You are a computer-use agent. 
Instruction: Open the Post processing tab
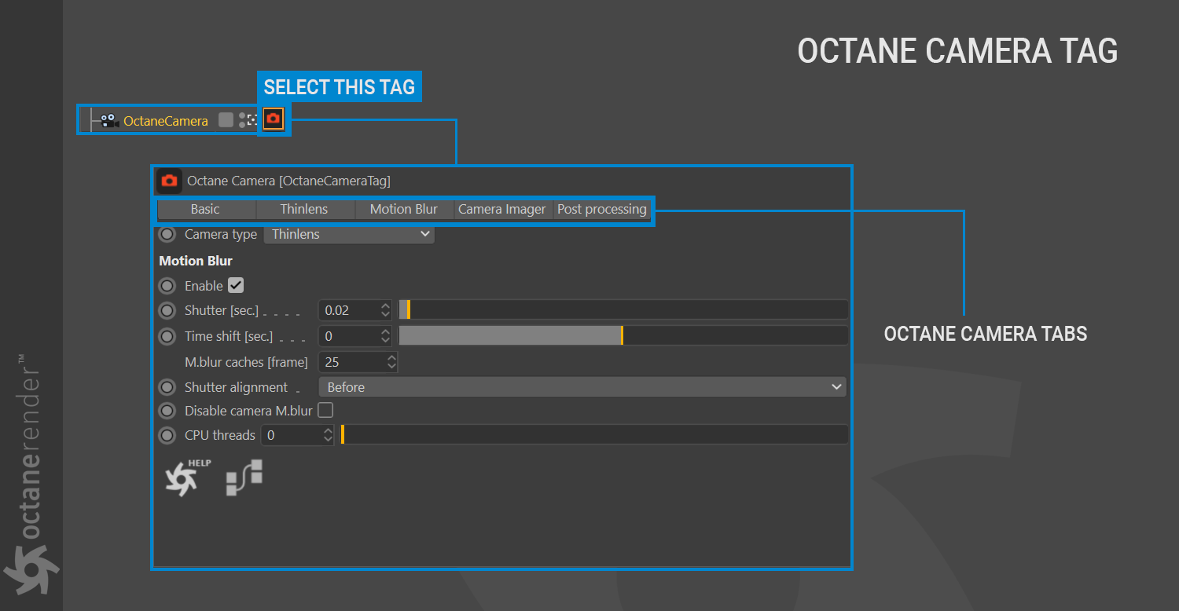point(601,209)
